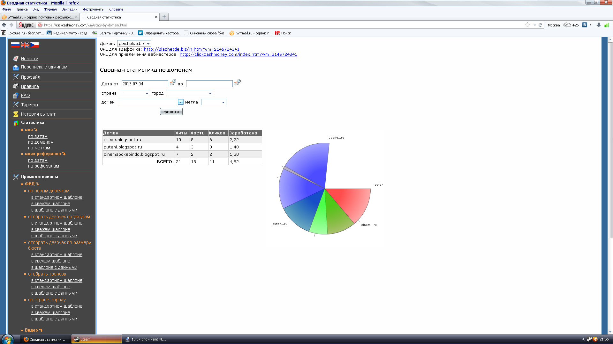Image resolution: width=613 pixels, height=344 pixels.
Task: Click the icon next to Правила
Action: [16, 86]
